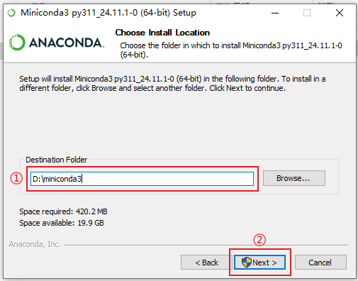Click the greyed-out maximize window icon
358x281 pixels.
click(x=307, y=13)
